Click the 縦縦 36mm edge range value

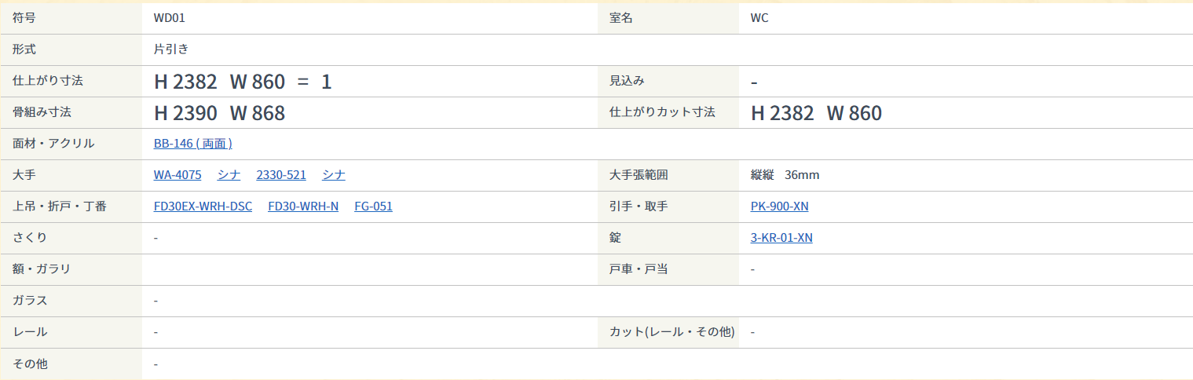[x=785, y=175]
